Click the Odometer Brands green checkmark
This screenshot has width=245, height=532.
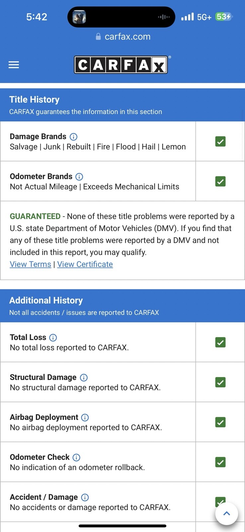coord(220,182)
